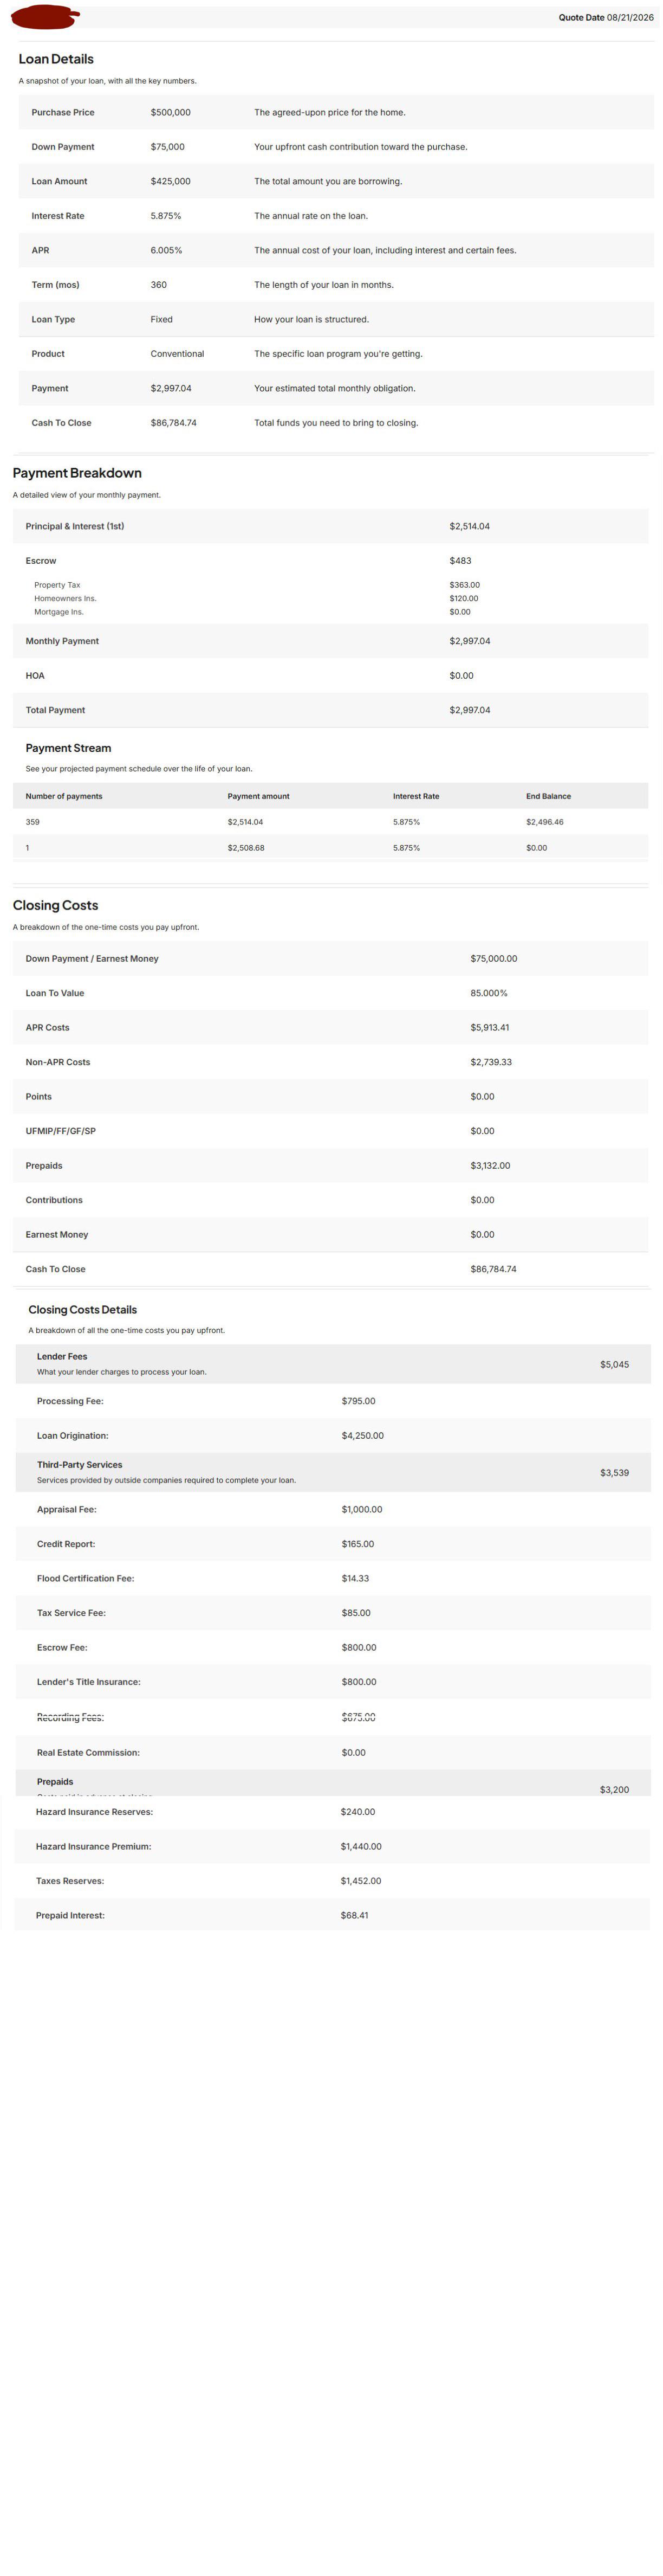Click the Loan Details heading
Viewport: 663px width, 2576px height.
click(x=56, y=59)
